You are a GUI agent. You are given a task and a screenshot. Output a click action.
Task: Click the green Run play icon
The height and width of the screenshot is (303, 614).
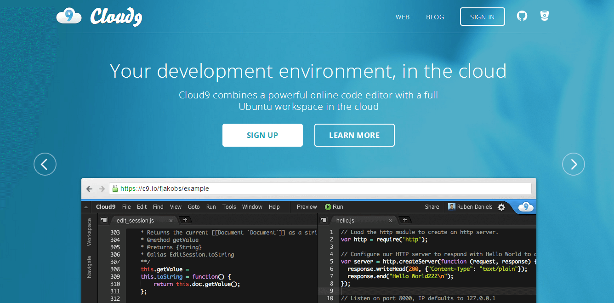coord(329,207)
